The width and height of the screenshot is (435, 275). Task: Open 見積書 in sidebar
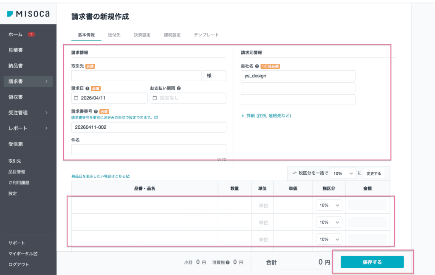point(16,50)
